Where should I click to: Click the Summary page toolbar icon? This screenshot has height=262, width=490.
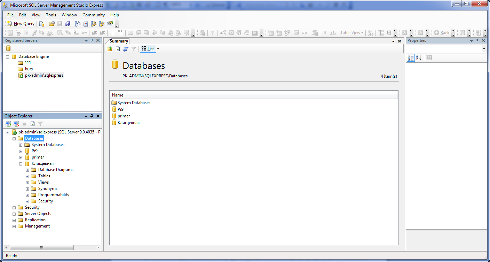pos(85,24)
